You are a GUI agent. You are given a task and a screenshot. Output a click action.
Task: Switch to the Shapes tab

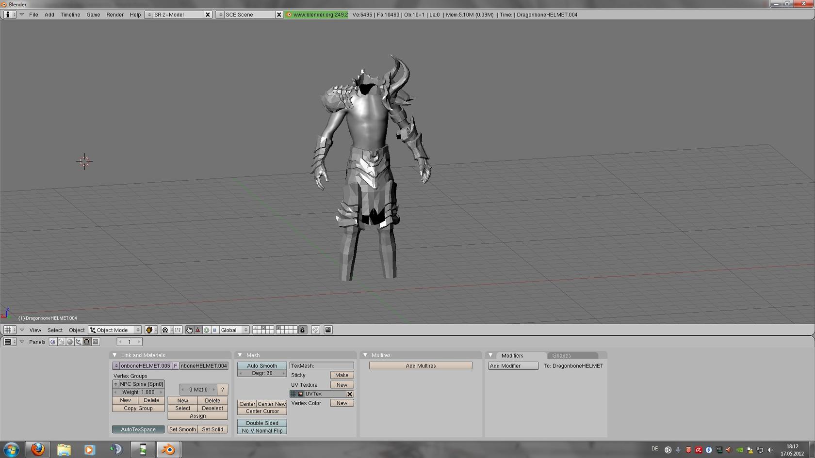(x=562, y=356)
